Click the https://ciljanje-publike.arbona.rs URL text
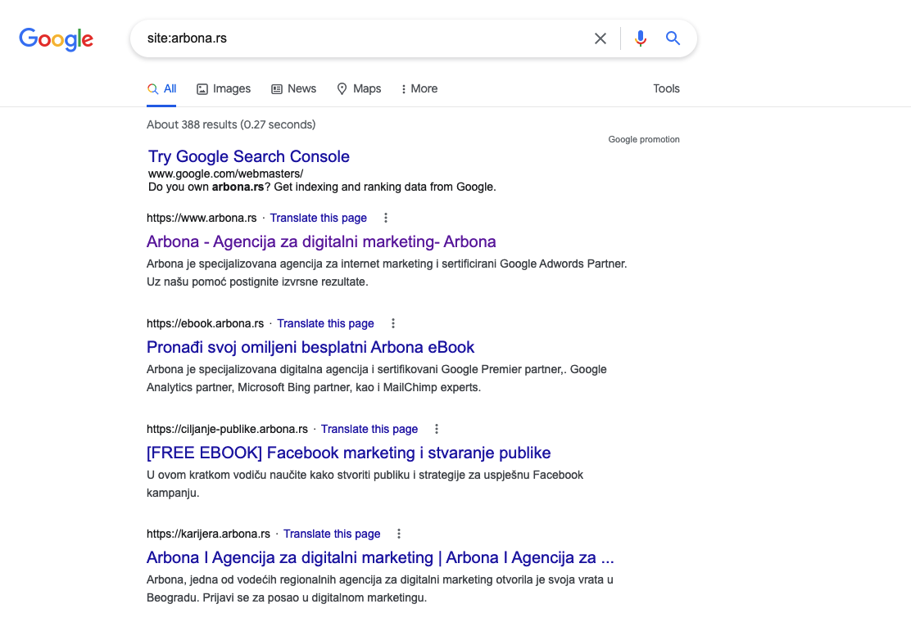Viewport: 911px width, 622px height. point(227,430)
